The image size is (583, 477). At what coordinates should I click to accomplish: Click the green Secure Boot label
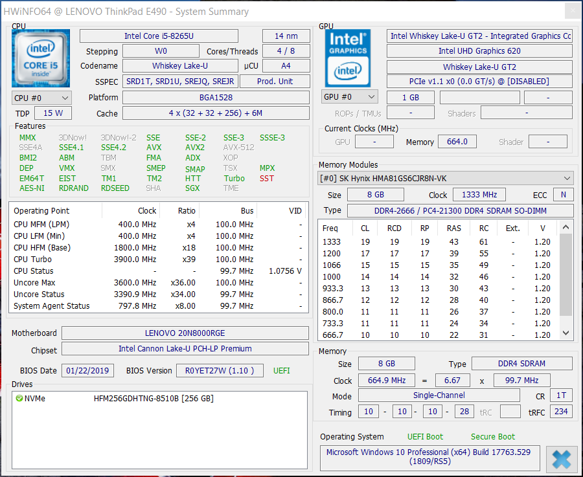coord(493,436)
